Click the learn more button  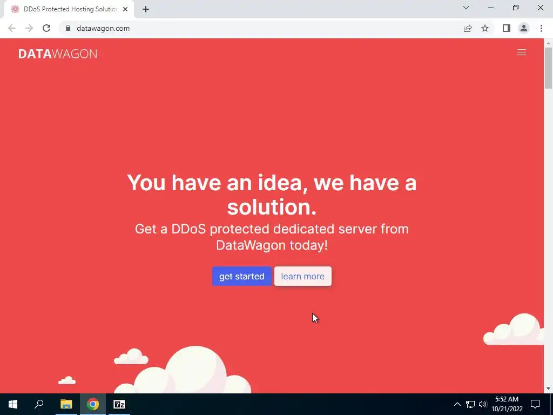pyautogui.click(x=302, y=276)
